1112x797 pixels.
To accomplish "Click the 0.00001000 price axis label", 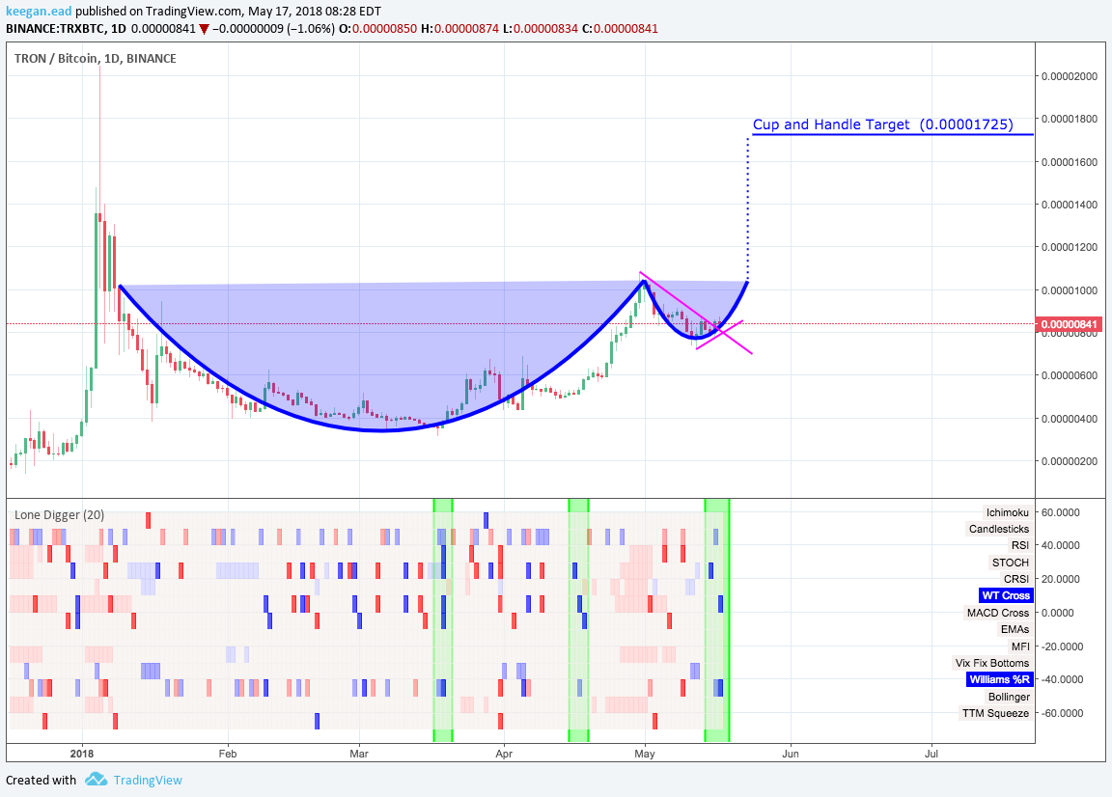I will coord(1070,290).
